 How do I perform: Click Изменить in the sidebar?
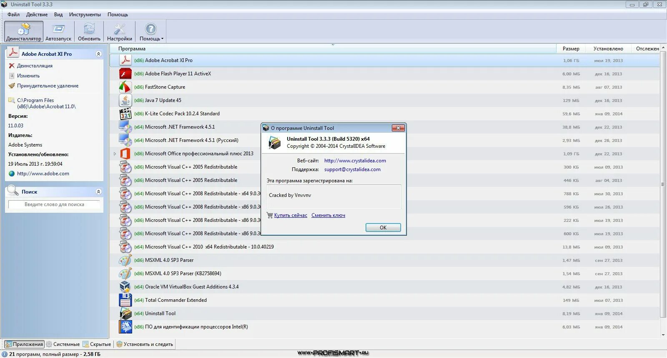coord(28,76)
